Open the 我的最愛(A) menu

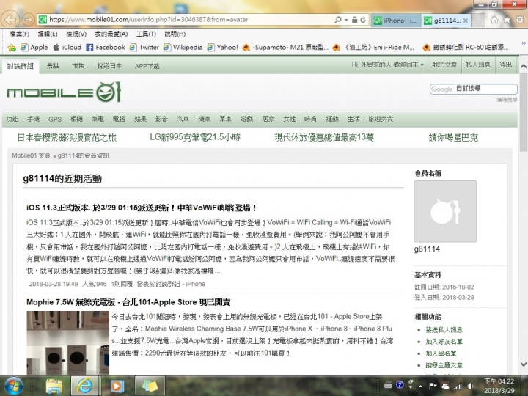tap(111, 34)
